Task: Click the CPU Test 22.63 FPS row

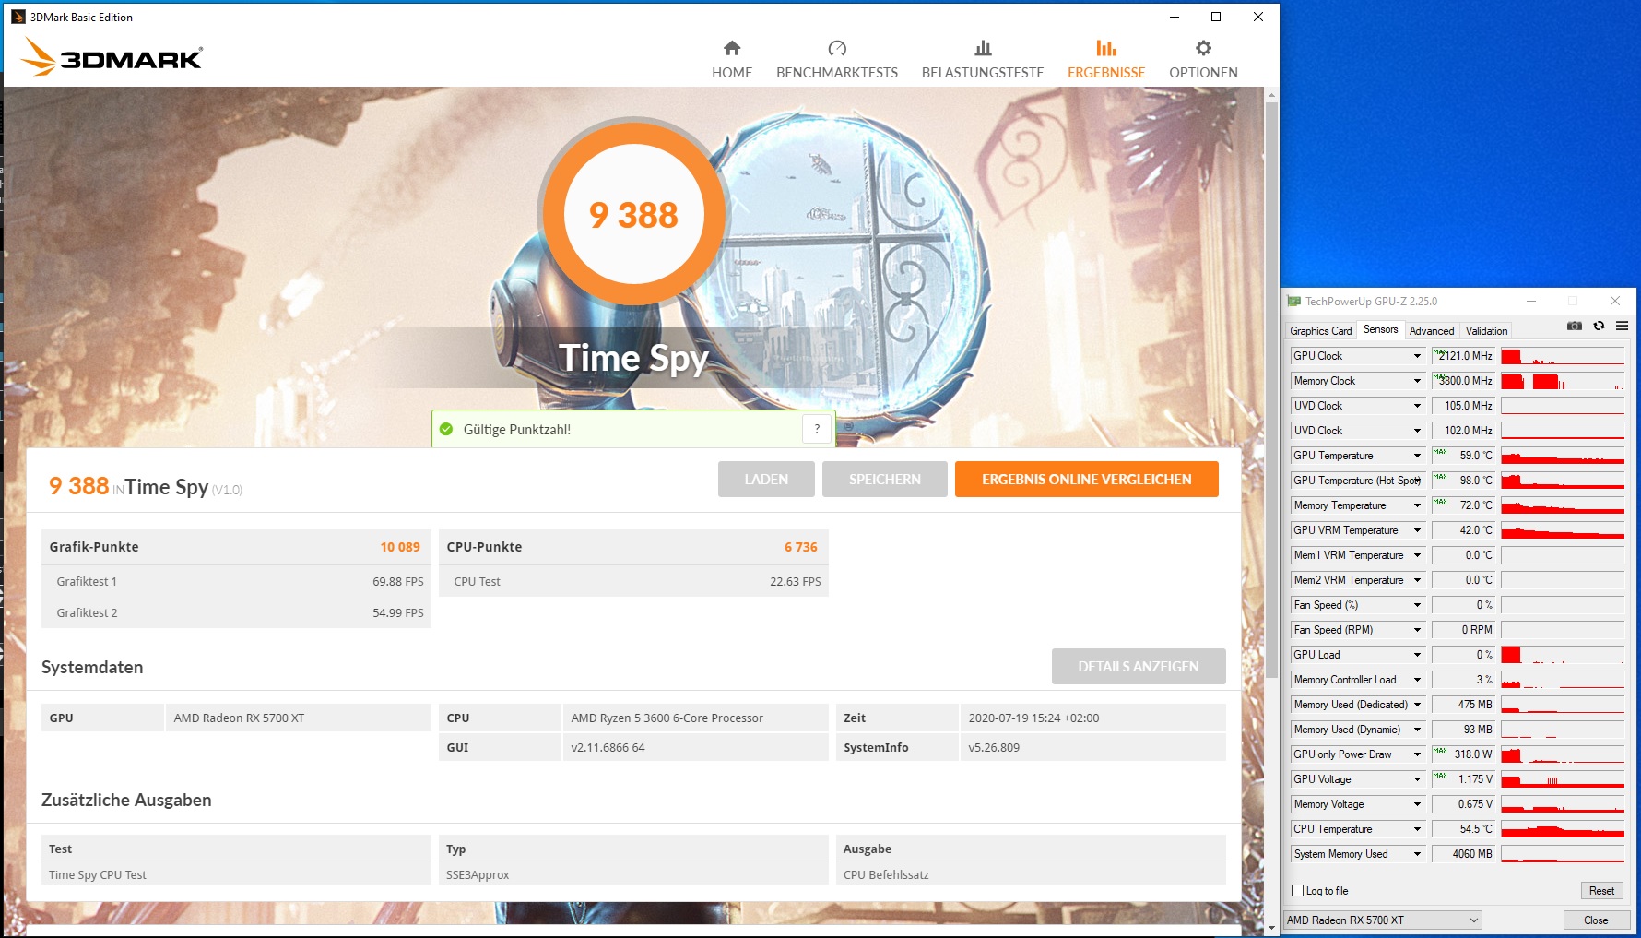Action: point(633,581)
